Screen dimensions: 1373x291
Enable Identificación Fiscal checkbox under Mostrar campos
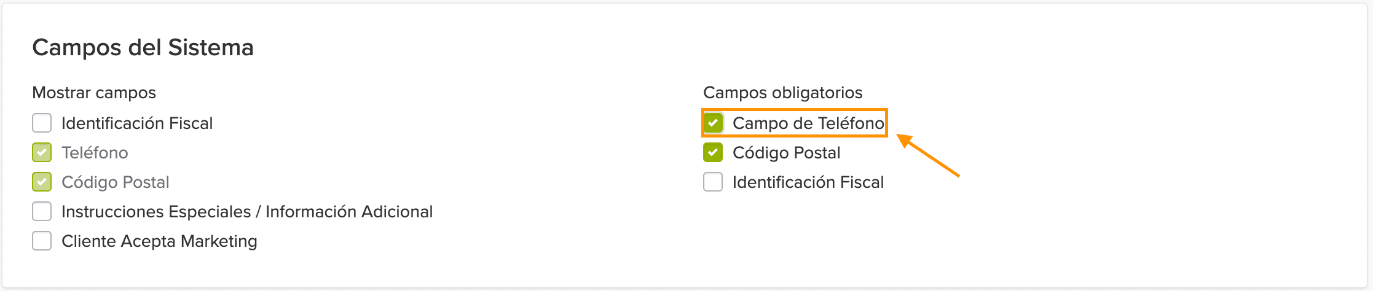[x=42, y=123]
